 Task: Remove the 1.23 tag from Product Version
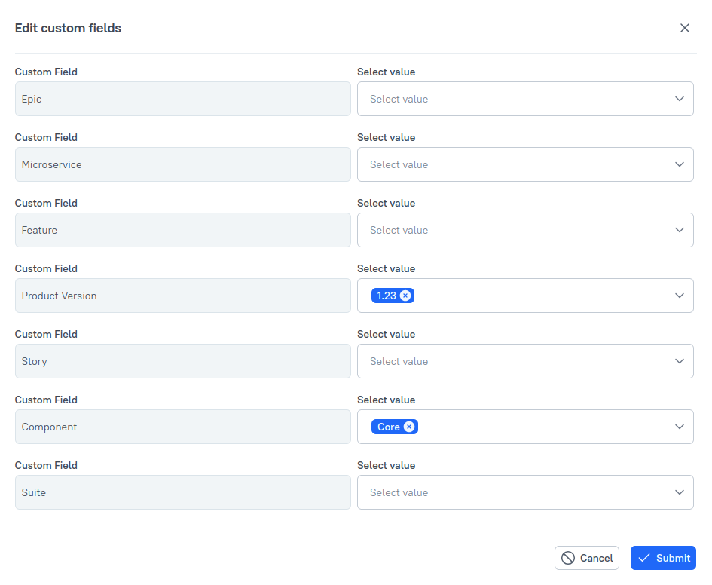407,296
